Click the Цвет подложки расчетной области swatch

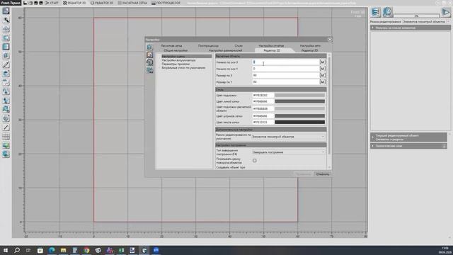299,108
